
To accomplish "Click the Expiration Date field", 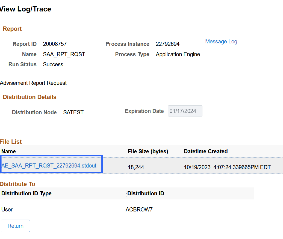I will click(x=185, y=111).
